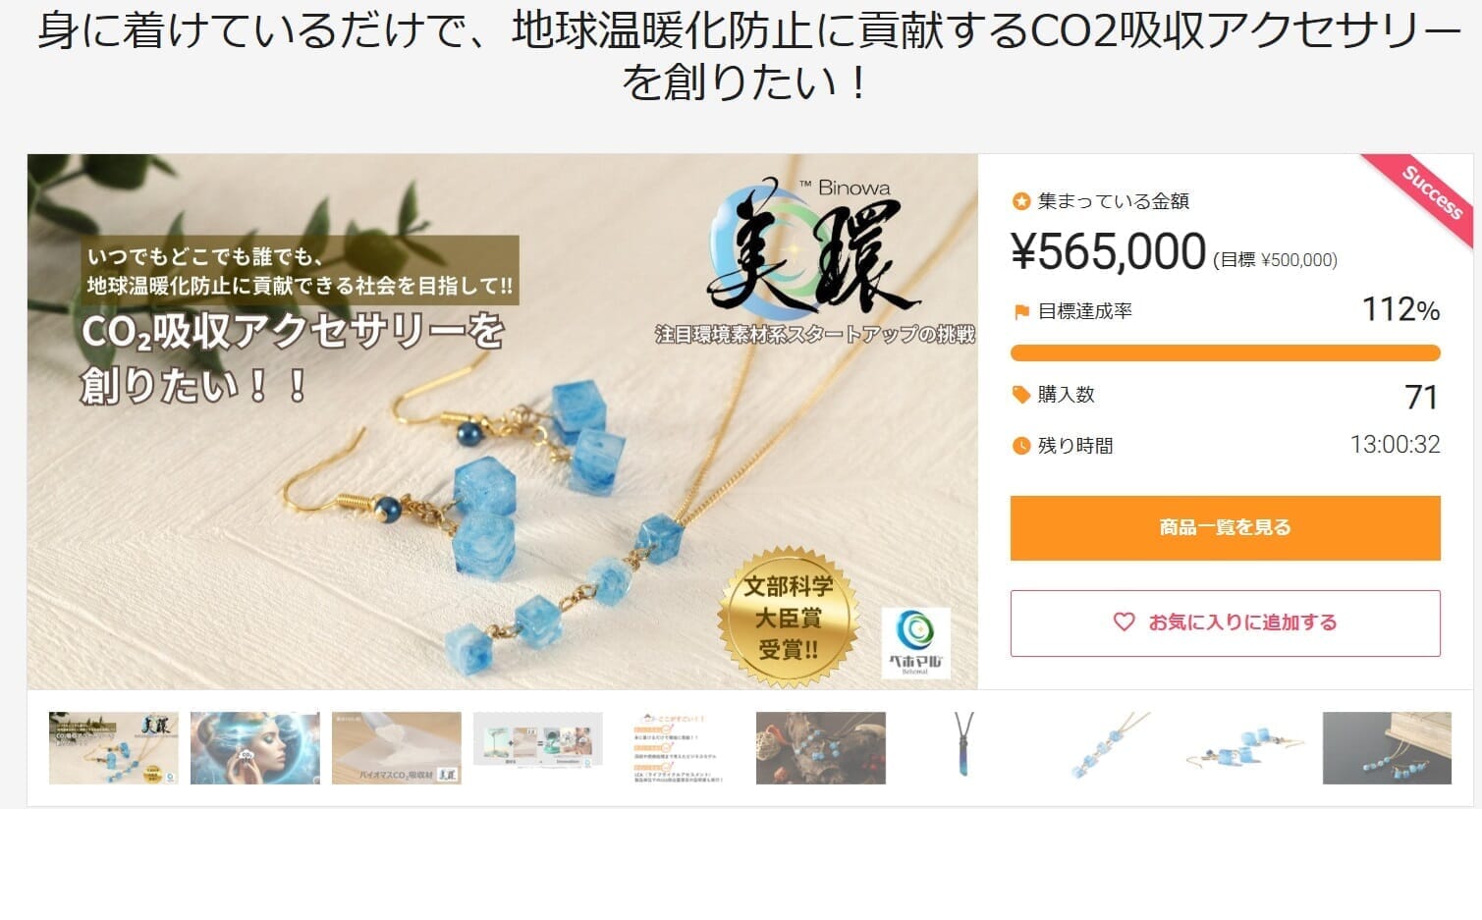Click the flag icon beside 目標達成率
This screenshot has width=1482, height=920.
(x=1021, y=311)
